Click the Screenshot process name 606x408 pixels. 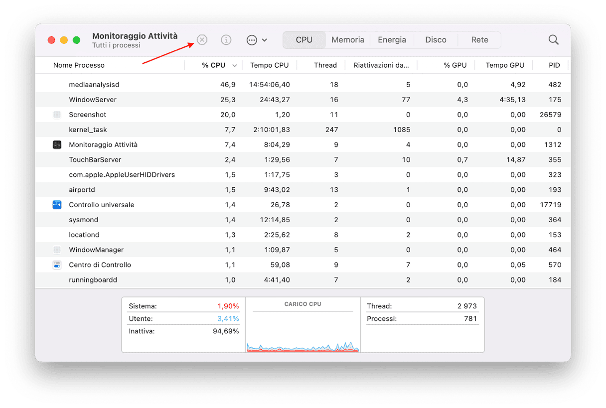[87, 115]
